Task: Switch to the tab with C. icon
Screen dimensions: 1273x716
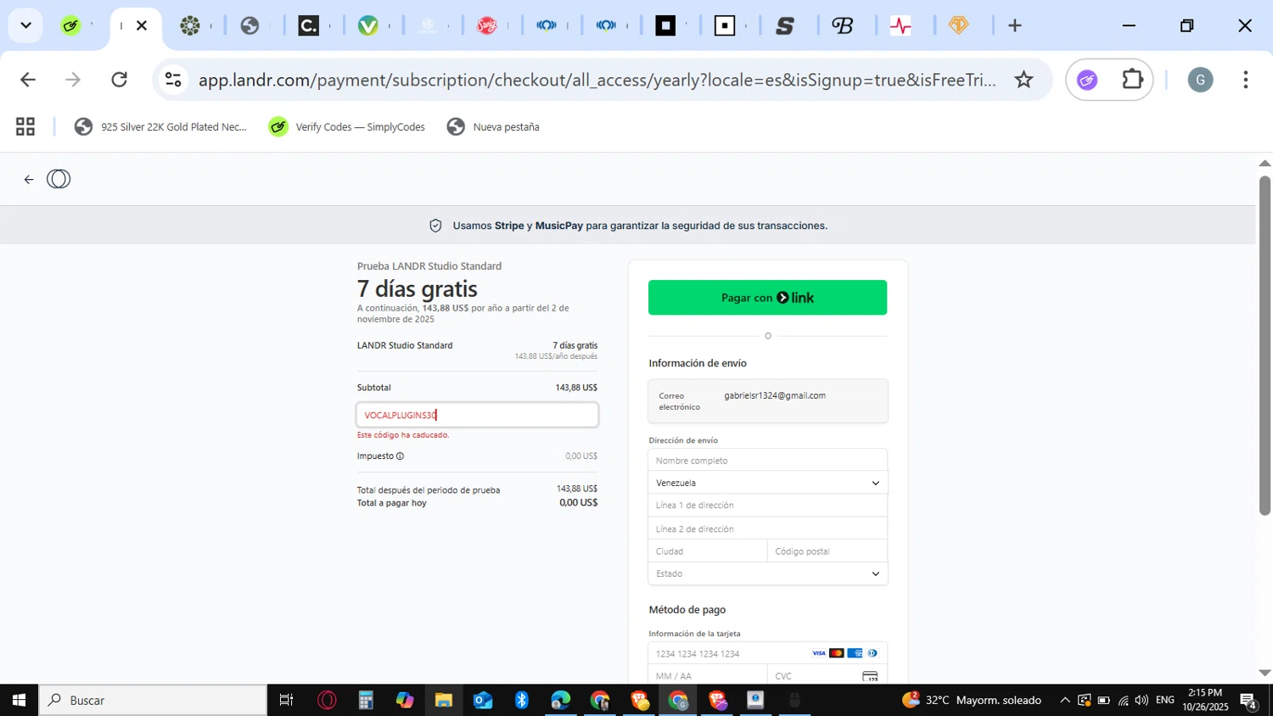Action: (309, 25)
